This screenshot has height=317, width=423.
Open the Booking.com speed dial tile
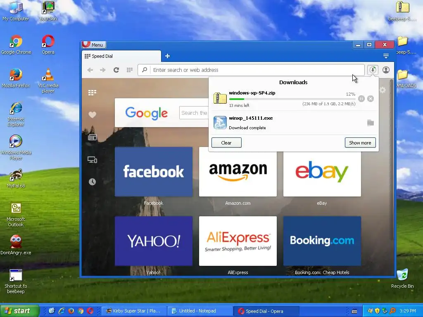pos(322,241)
